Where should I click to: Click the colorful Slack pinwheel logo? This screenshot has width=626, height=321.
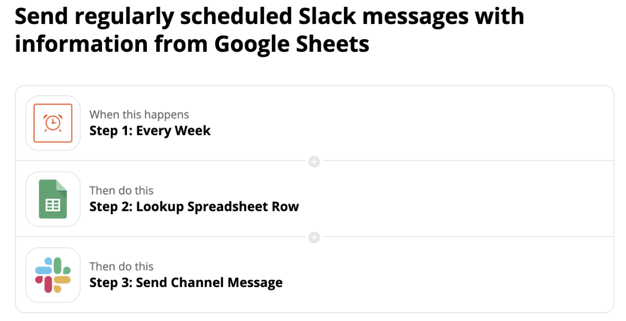[x=53, y=274]
